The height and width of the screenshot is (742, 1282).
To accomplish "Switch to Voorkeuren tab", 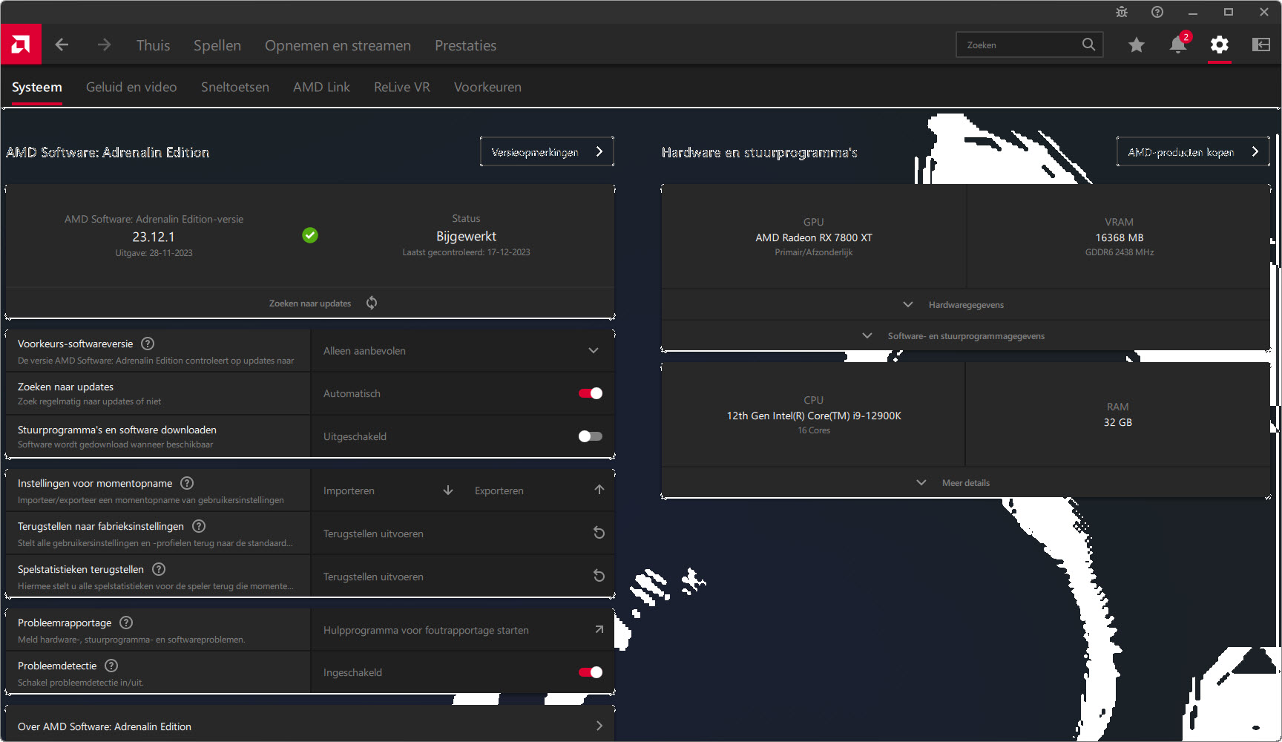I will pyautogui.click(x=487, y=87).
